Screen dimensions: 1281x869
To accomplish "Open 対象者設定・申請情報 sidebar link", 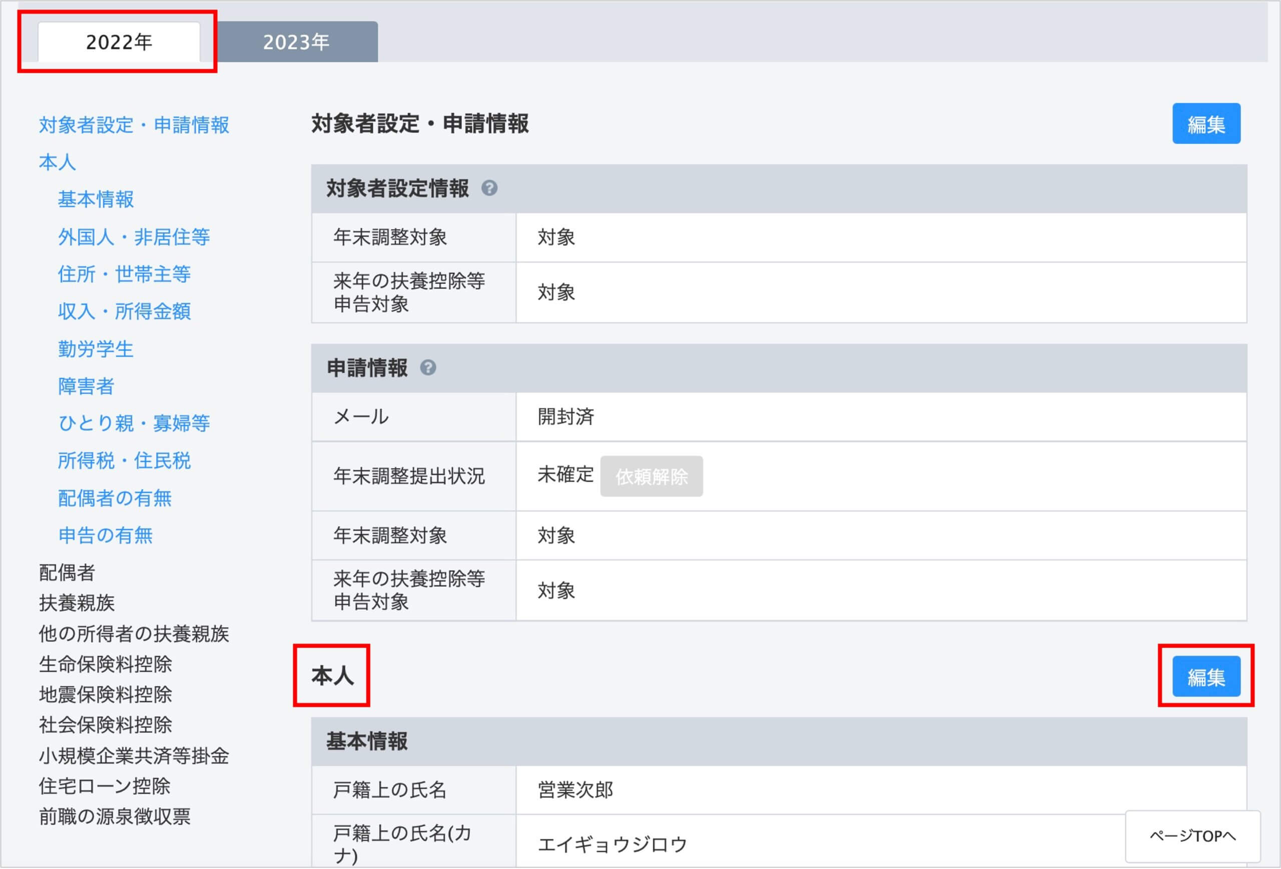I will pos(134,125).
